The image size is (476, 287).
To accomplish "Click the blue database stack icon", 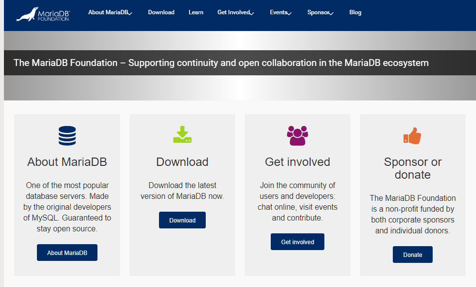I will pyautogui.click(x=67, y=135).
